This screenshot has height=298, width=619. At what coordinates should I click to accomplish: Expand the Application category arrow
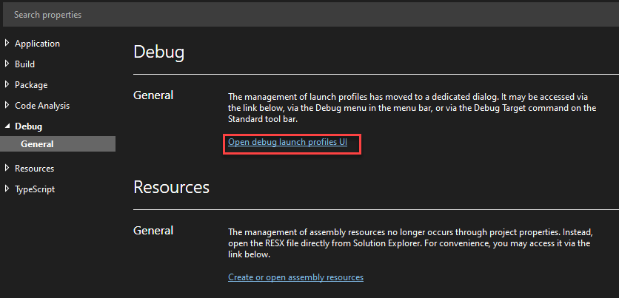[7, 44]
